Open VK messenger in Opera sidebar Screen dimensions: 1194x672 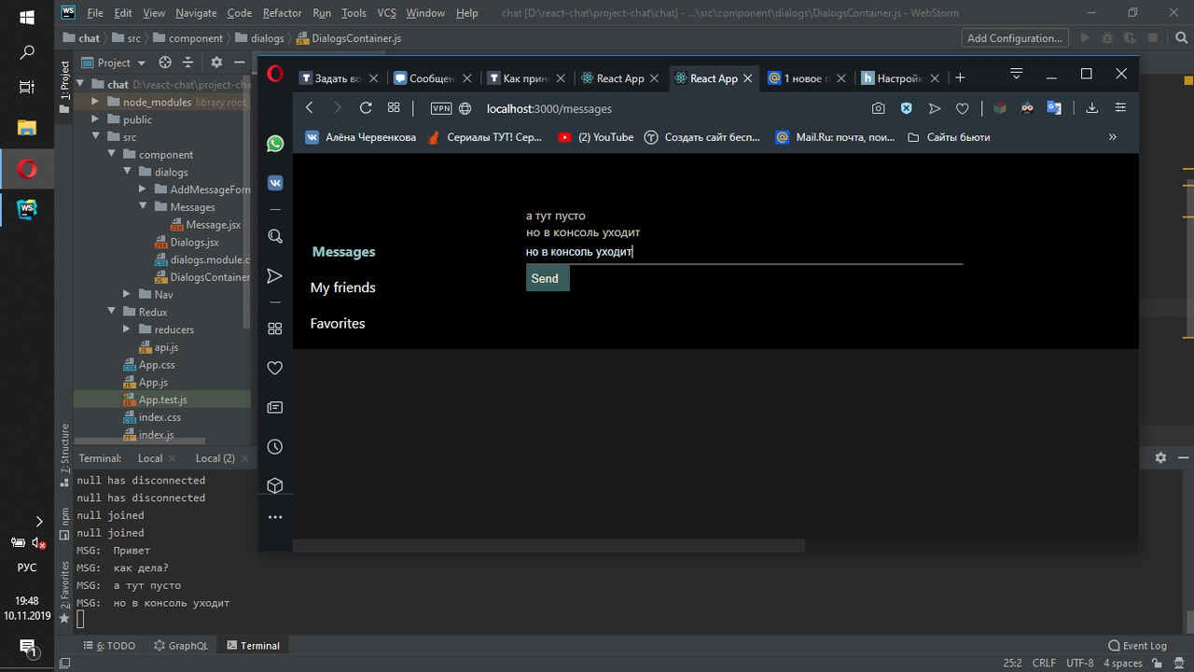[275, 183]
